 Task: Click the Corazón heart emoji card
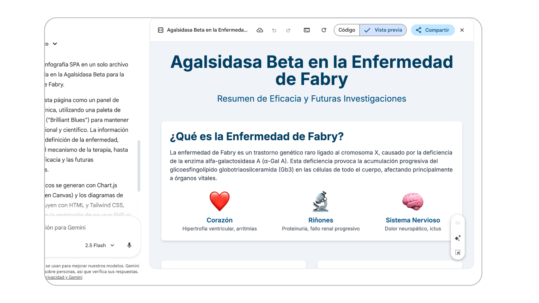(x=220, y=201)
